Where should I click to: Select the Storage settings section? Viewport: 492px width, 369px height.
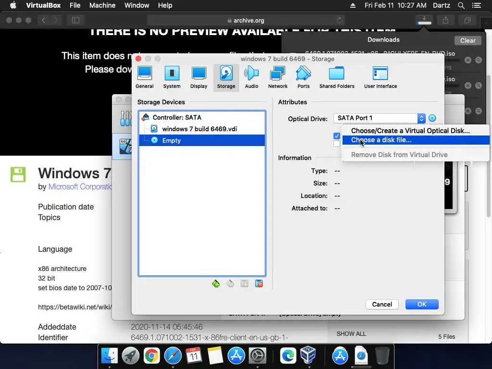pyautogui.click(x=226, y=77)
